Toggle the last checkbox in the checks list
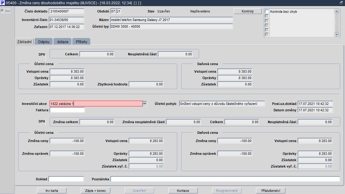The width and height of the screenshot is (345, 194). tap(267, 34)
